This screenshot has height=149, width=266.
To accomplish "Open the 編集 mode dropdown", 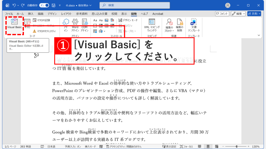I will click(x=238, y=14).
